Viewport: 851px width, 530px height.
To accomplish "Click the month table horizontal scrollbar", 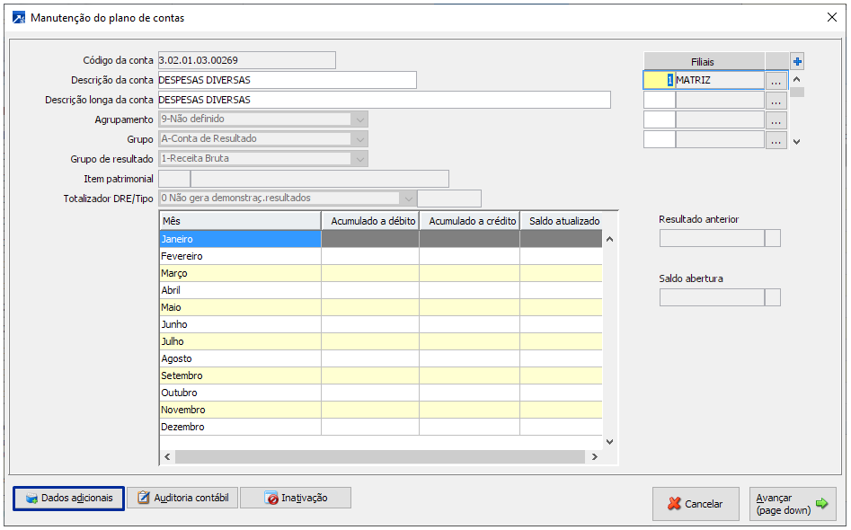I will [x=380, y=456].
